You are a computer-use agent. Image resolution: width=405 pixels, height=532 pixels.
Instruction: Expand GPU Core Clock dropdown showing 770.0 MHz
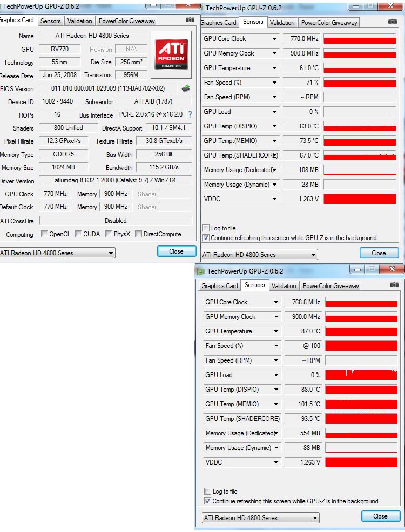(274, 39)
